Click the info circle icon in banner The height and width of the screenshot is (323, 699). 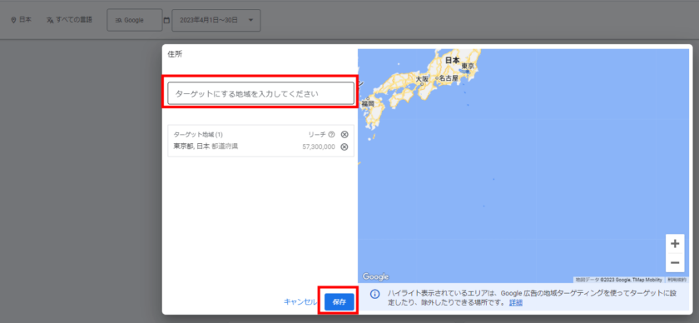coord(375,294)
